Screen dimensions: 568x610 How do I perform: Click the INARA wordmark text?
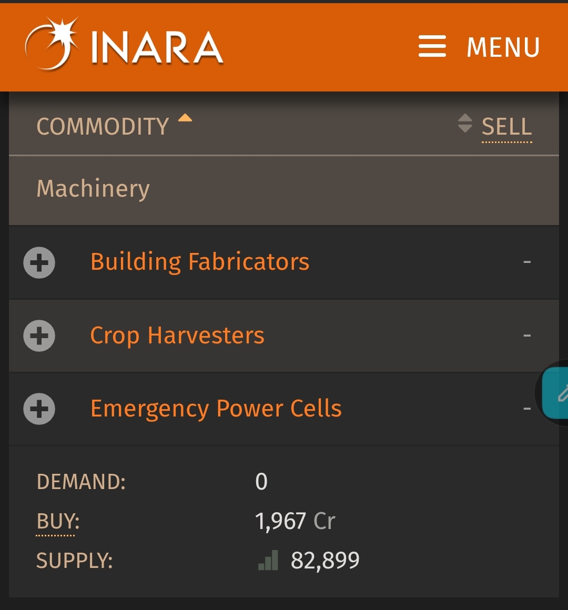[x=157, y=47]
